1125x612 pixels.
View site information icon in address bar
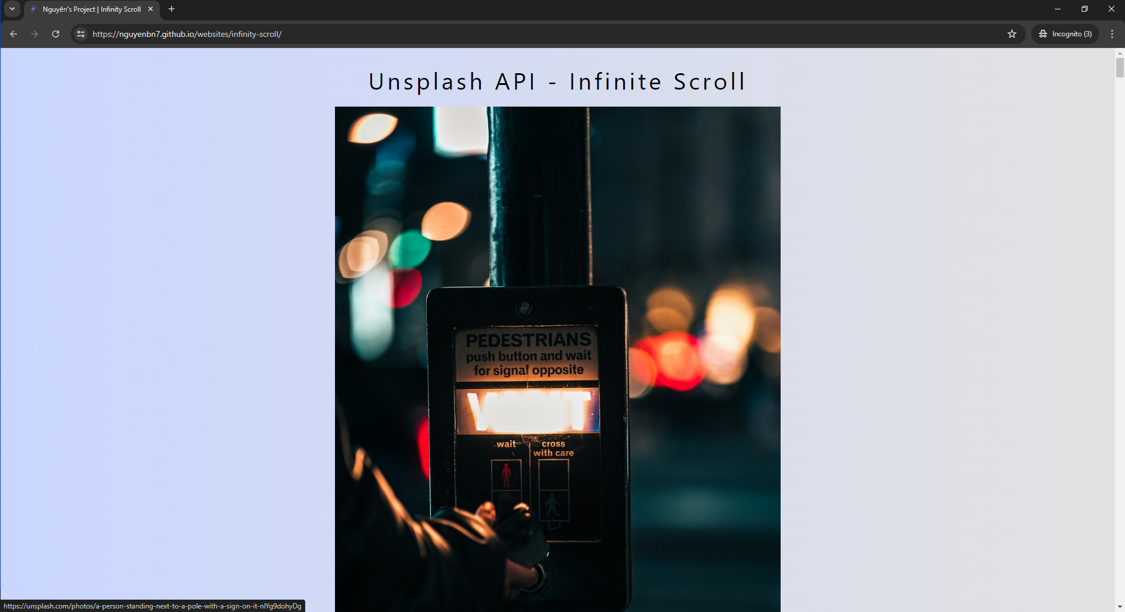(81, 34)
